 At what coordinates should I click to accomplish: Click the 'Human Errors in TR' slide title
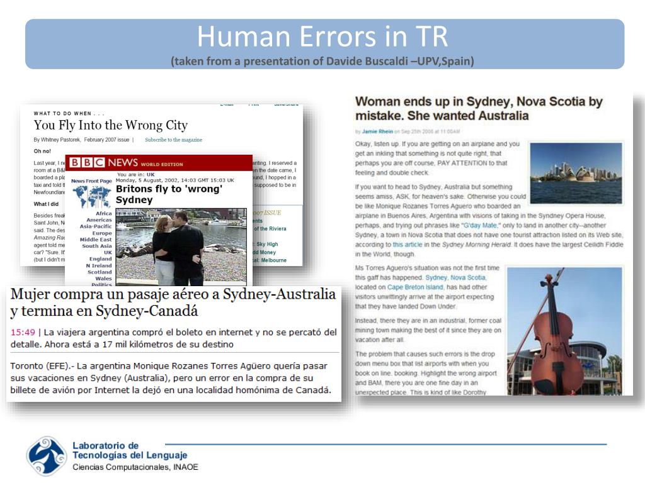322,36
